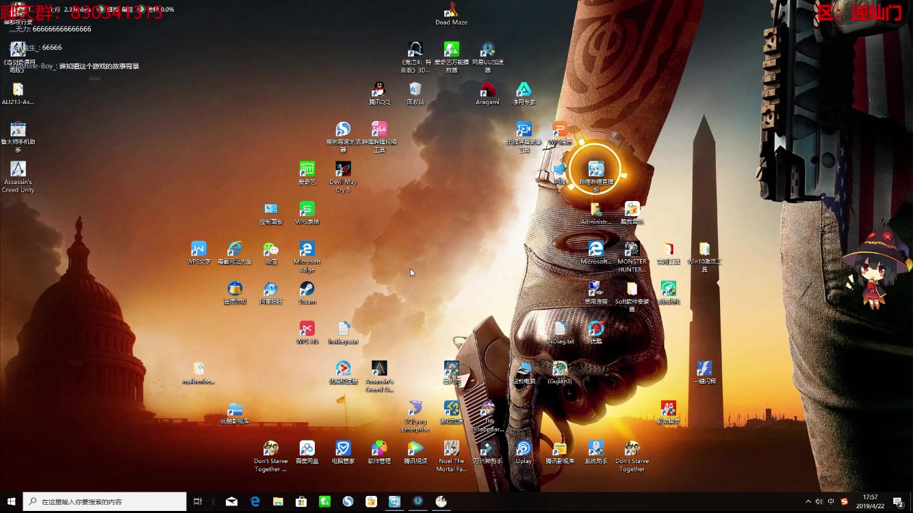Open the WPS H5 shortcut
Screen dimensions: 913x513
[307, 333]
